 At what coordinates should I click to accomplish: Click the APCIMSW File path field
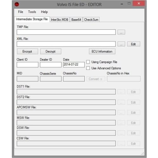(x=66, y=112)
